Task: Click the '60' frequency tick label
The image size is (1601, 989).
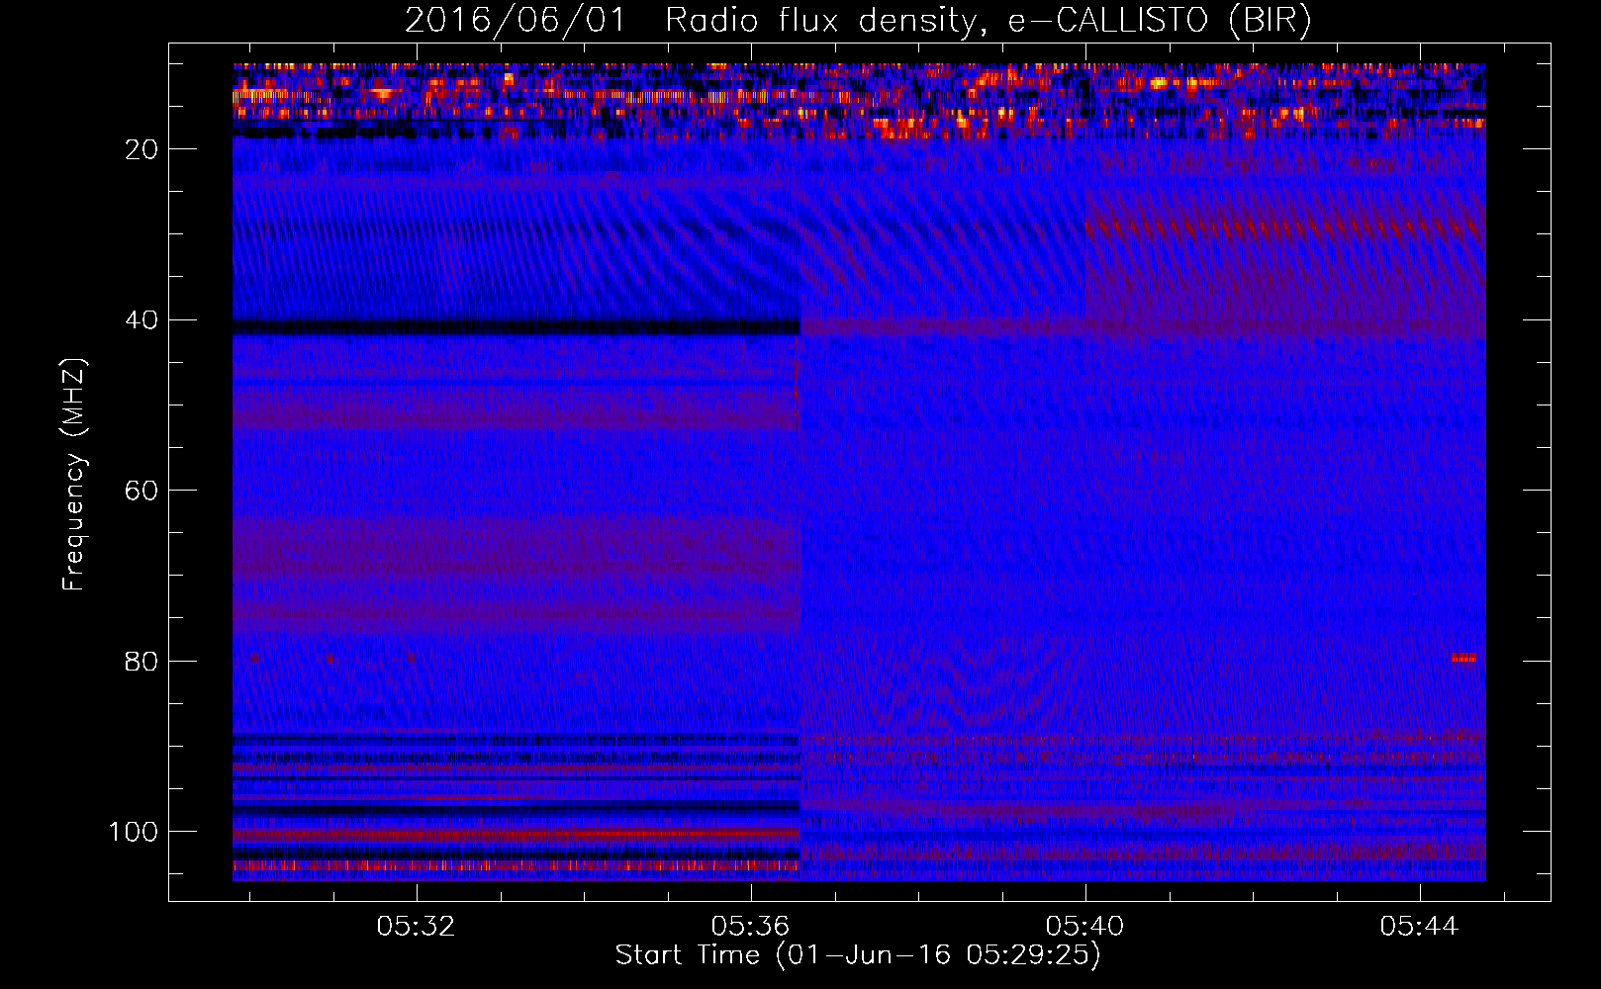Action: (x=142, y=491)
